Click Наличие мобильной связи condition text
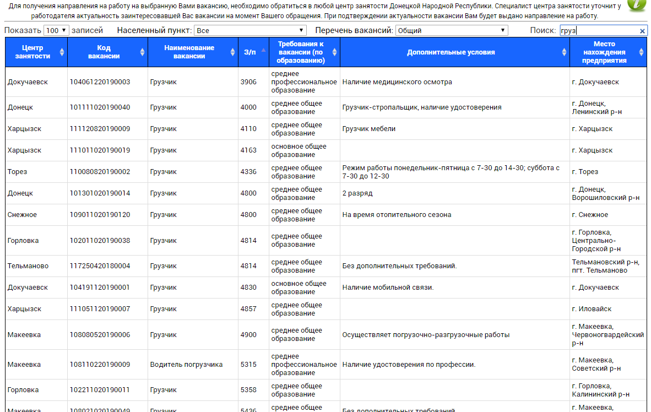651x412 pixels. tap(388, 288)
